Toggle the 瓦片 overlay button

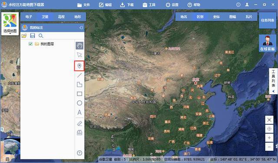pyautogui.click(x=249, y=17)
